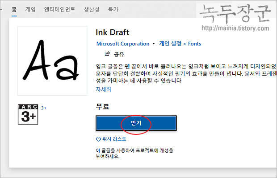The width and height of the screenshot is (277, 178).
Task: Click the Ink Draft title text
Action: [x=113, y=32]
